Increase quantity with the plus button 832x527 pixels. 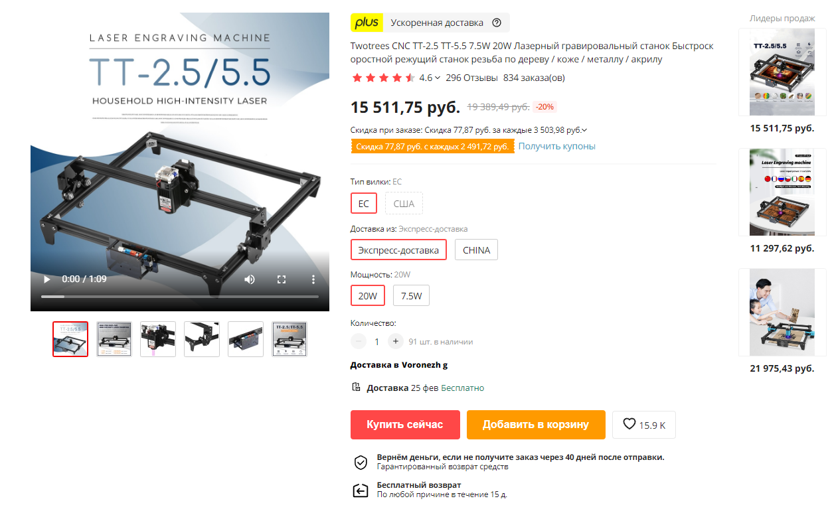tap(396, 342)
